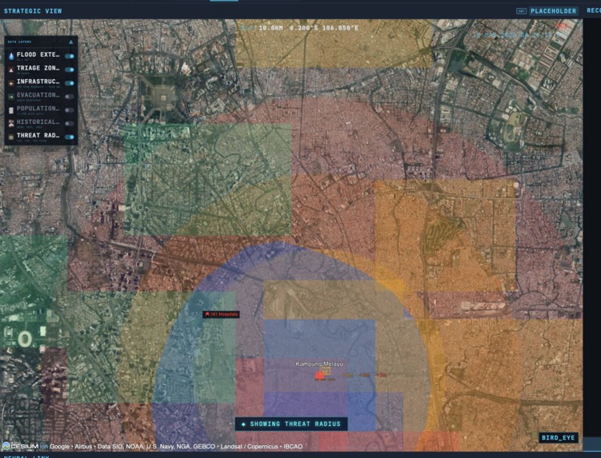Turn off the Threat Radius toggle

(70, 137)
